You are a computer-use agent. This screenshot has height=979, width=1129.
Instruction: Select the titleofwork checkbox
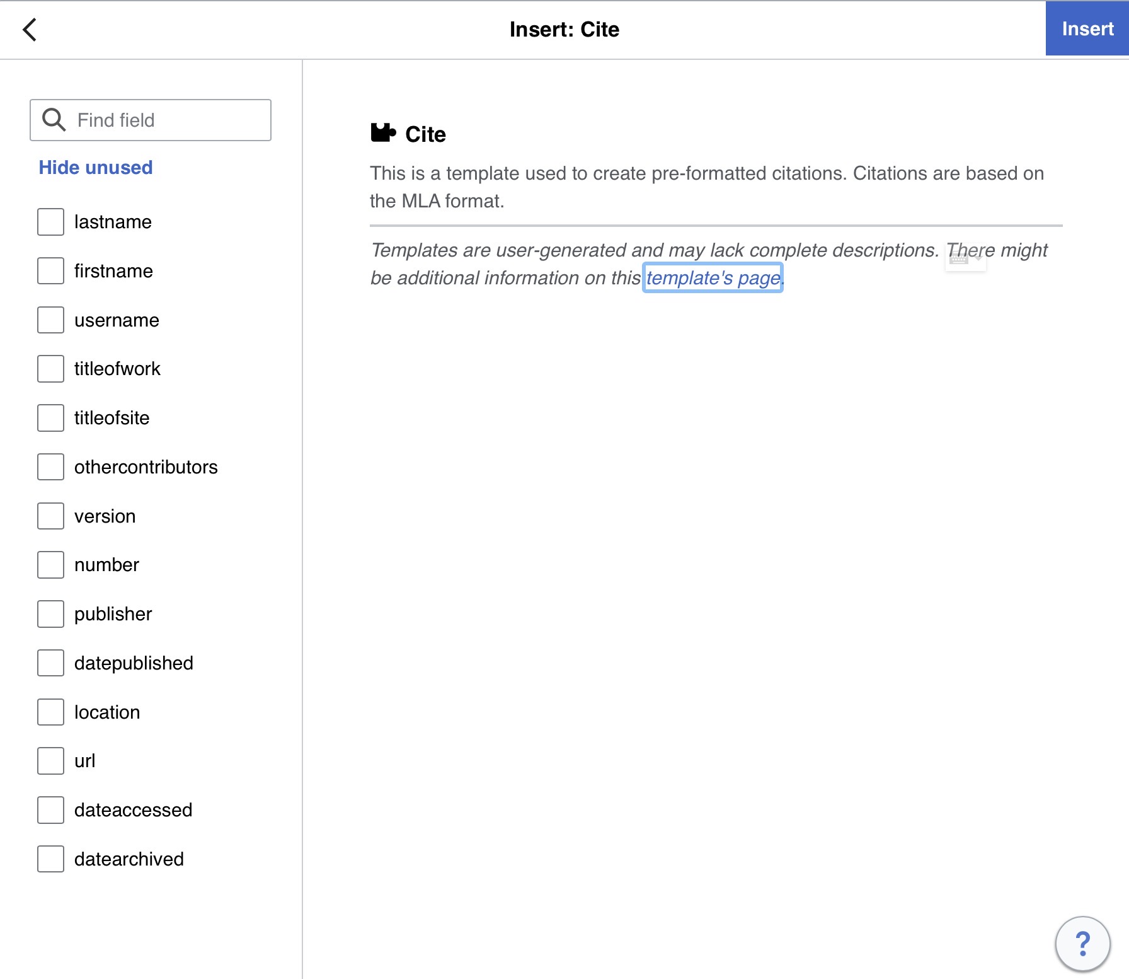pos(50,369)
